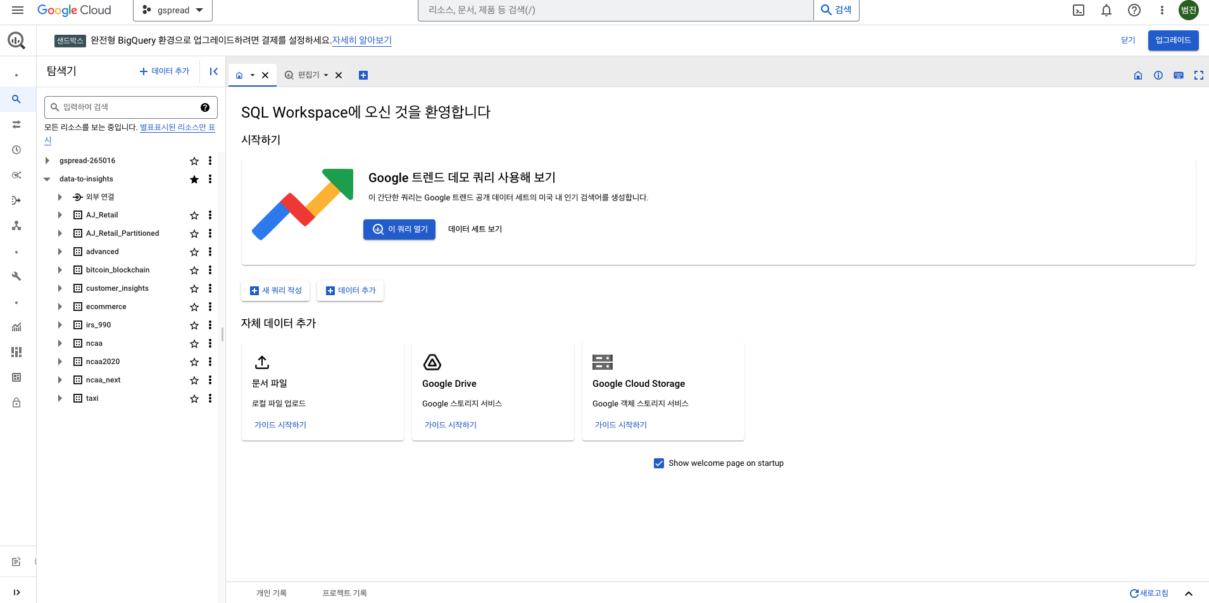Image resolution: width=1209 pixels, height=603 pixels.
Task: Enter full screen mode
Action: (1199, 75)
